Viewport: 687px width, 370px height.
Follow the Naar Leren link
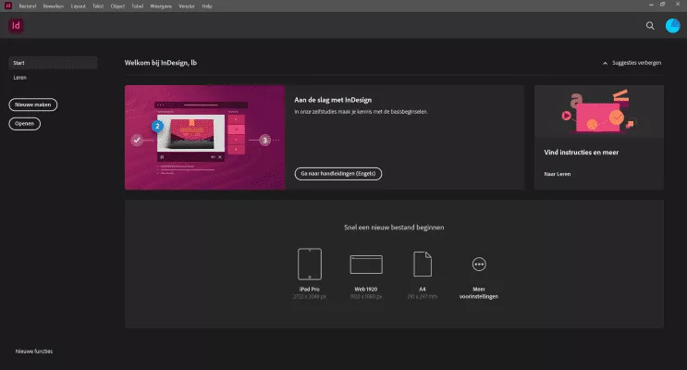[x=556, y=173]
